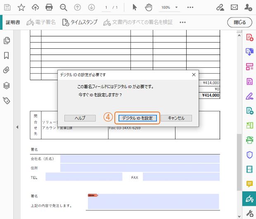The image size is (256, 219).
Task: Activate the hand pan tool
Action: [x=149, y=7]
